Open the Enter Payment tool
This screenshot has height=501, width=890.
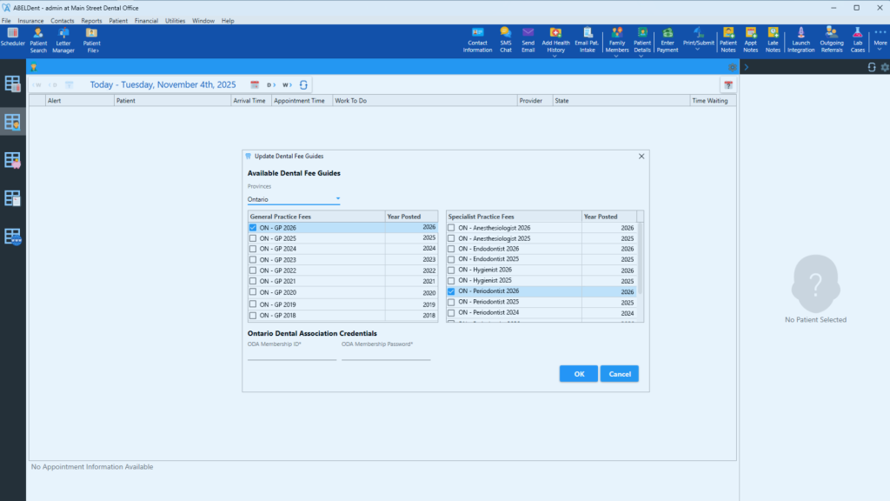[x=667, y=40]
